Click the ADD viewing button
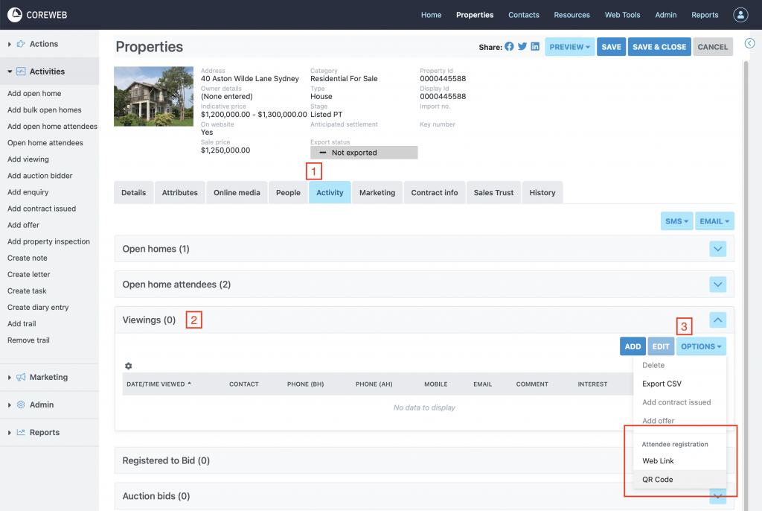762x511 pixels. point(633,346)
